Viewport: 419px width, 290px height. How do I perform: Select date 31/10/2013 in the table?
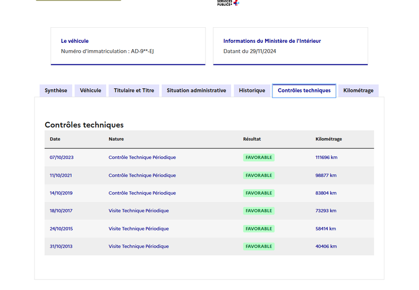point(61,247)
